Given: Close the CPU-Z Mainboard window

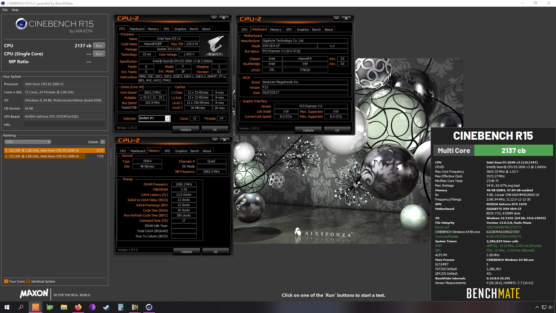Looking at the screenshot, I should click(346, 18).
